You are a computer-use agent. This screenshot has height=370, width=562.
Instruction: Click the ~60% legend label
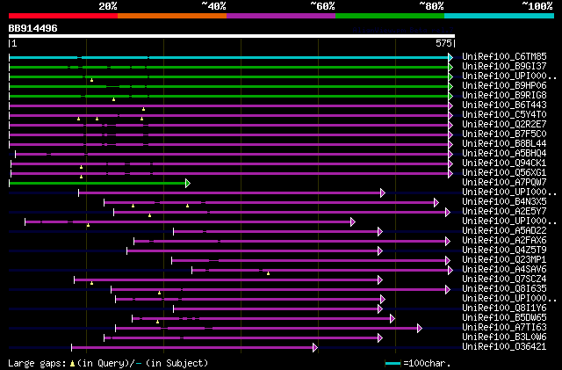(x=322, y=6)
